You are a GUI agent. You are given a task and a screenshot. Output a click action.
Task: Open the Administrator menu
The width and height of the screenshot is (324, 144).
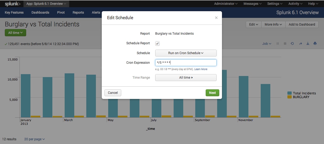click(226, 4)
